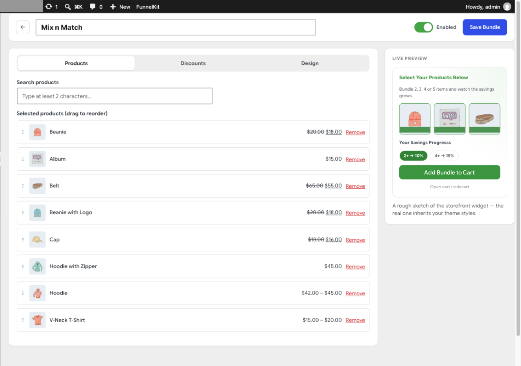Click the Open cart / sidecart link

tap(449, 187)
